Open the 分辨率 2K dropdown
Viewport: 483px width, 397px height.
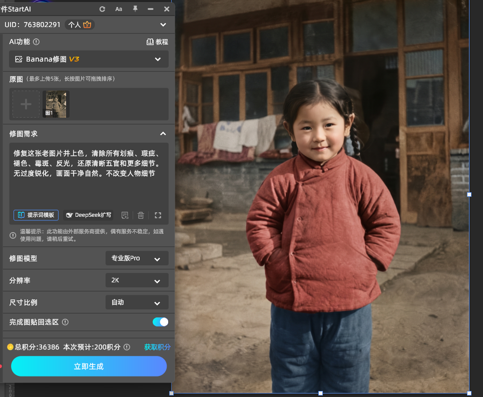click(137, 280)
